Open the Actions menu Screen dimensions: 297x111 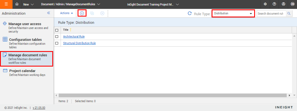(x=66, y=13)
